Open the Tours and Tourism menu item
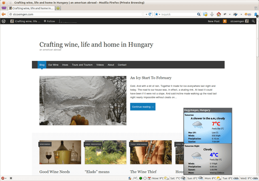This screenshot has height=181, width=259. coord(82,65)
